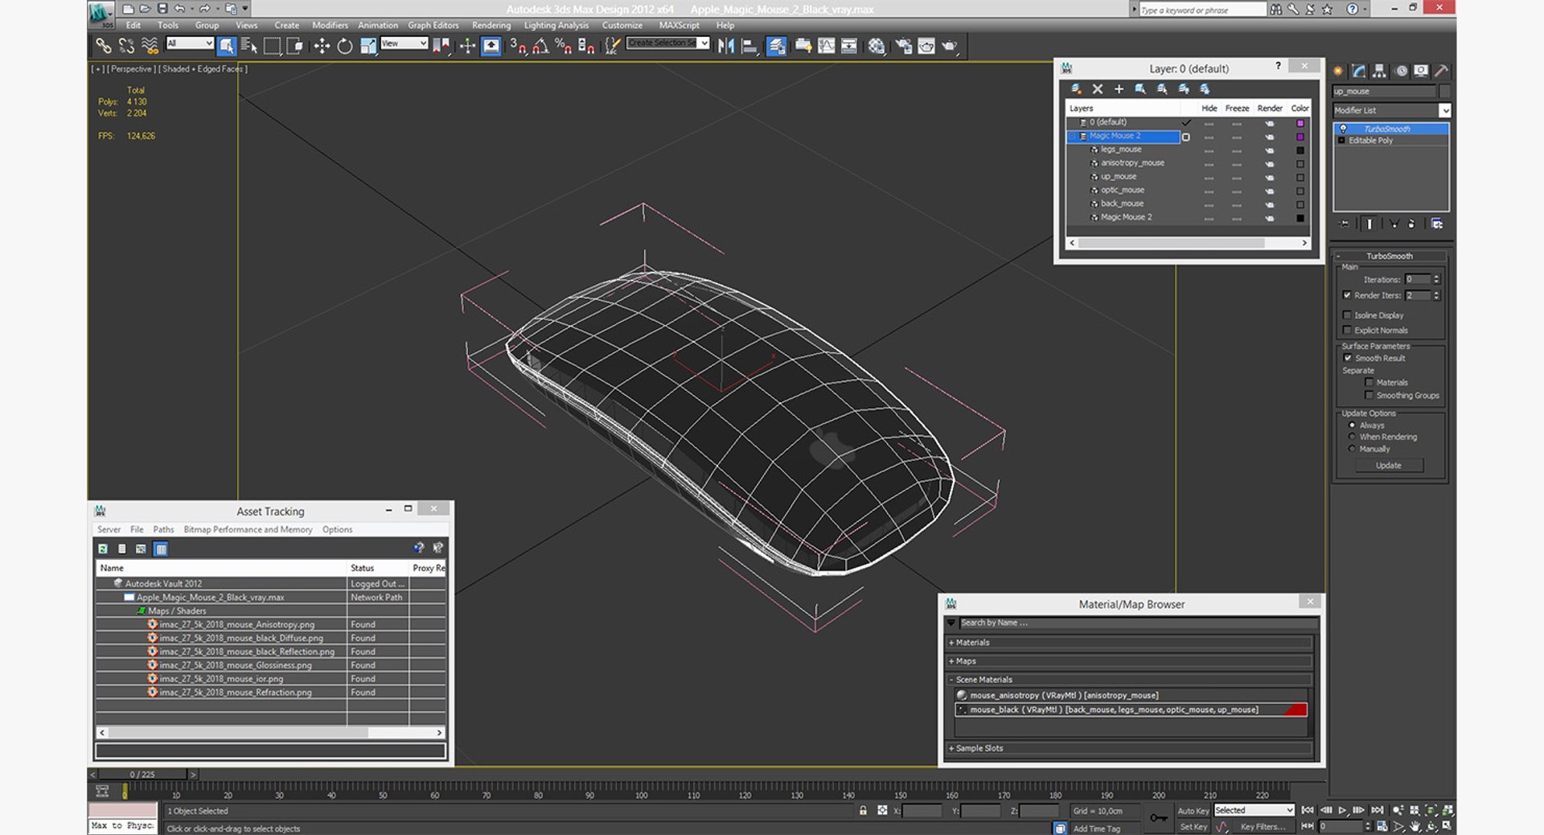The width and height of the screenshot is (1544, 835).
Task: Uncheck the Smooth Result option
Action: click(1348, 358)
